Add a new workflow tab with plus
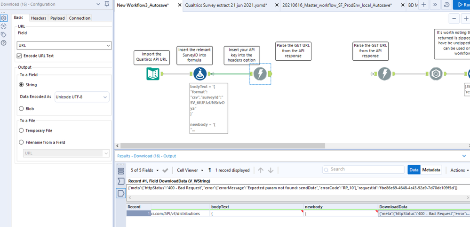470x227 pixels. tap(423, 5)
